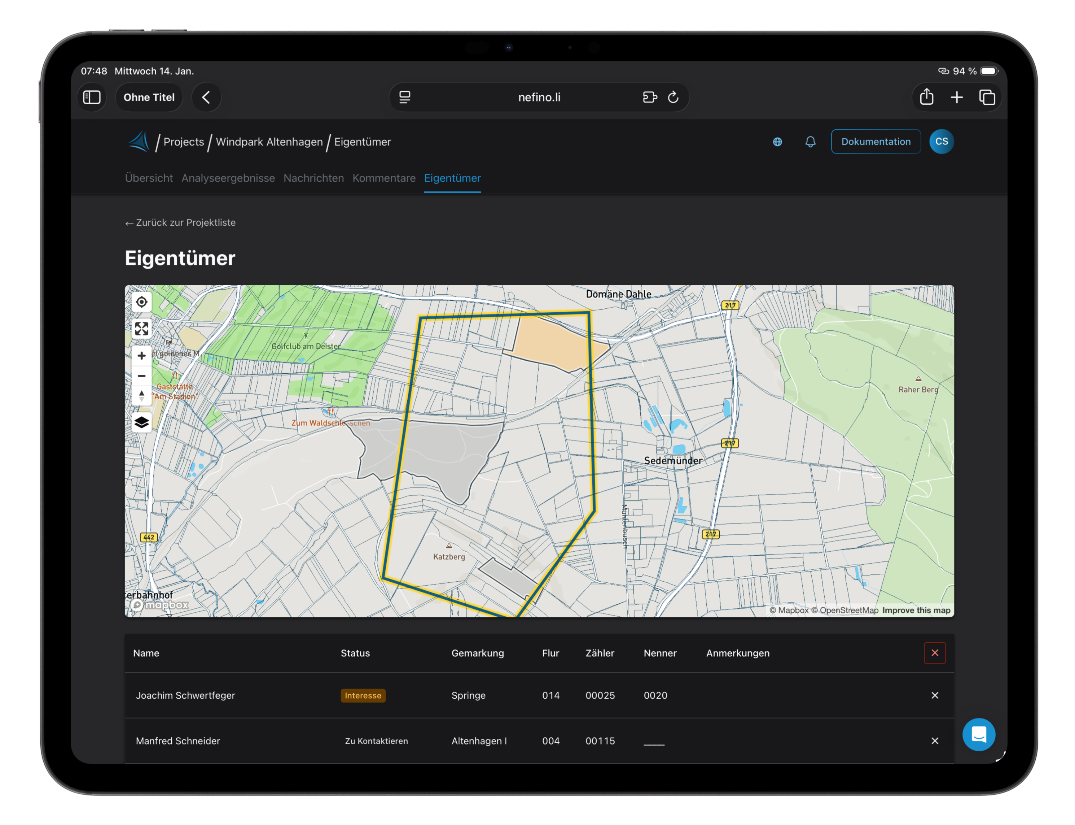Toggle map fullscreen with expand icon
The image size is (1075, 825).
pos(141,329)
